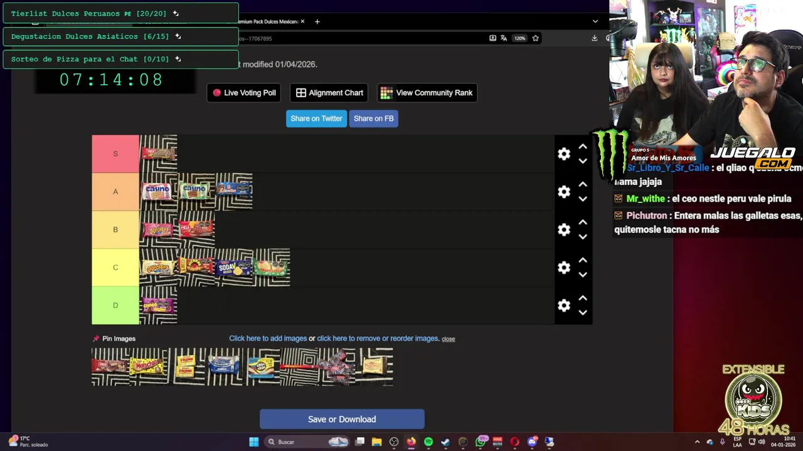The height and width of the screenshot is (451, 803).
Task: Select the red cookie pack in B tier
Action: 196,229
